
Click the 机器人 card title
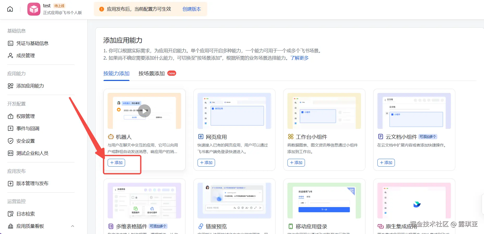124,137
